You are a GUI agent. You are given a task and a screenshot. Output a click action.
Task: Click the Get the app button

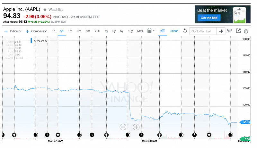point(209,18)
